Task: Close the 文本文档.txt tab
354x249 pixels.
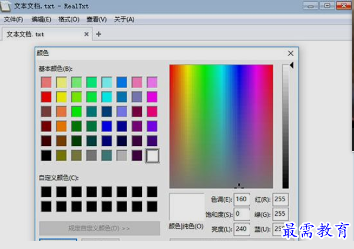Action: 86,34
